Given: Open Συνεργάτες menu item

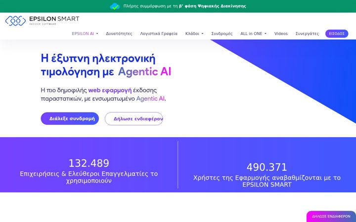Looking at the screenshot, I should [x=307, y=34].
